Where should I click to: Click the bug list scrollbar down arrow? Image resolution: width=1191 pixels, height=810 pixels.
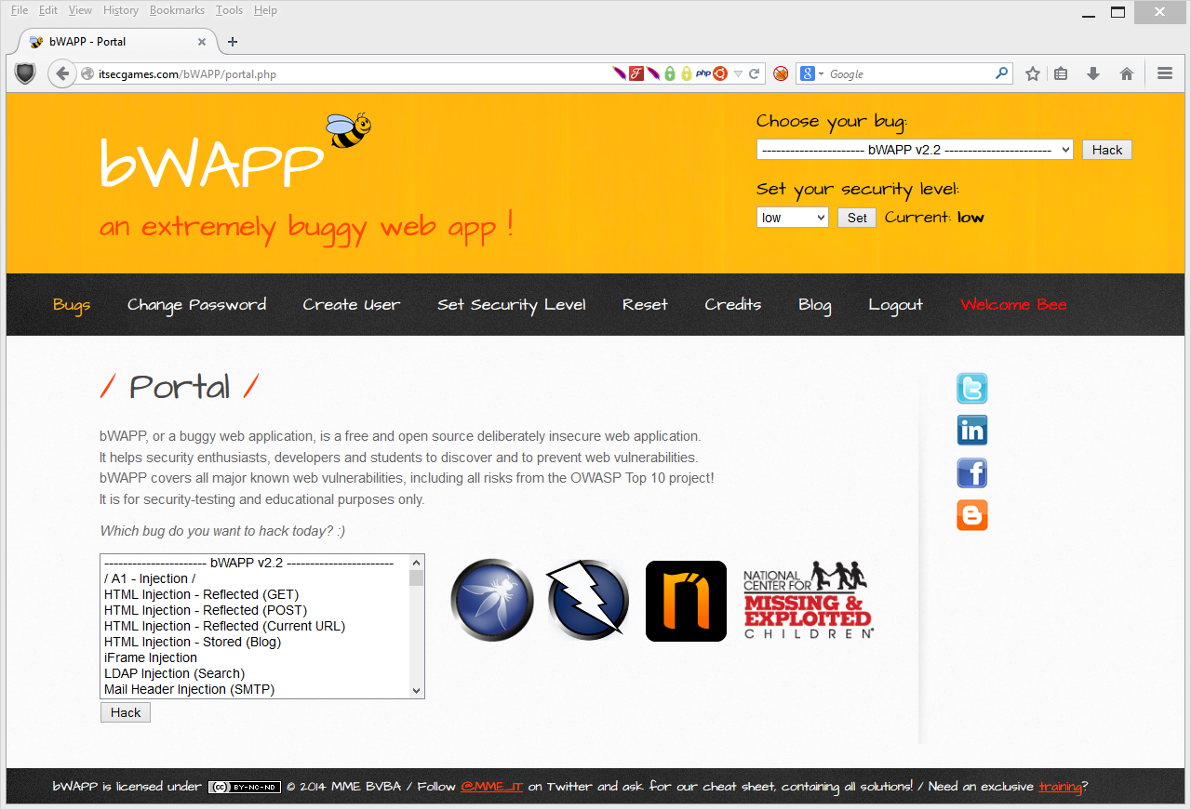coord(416,691)
